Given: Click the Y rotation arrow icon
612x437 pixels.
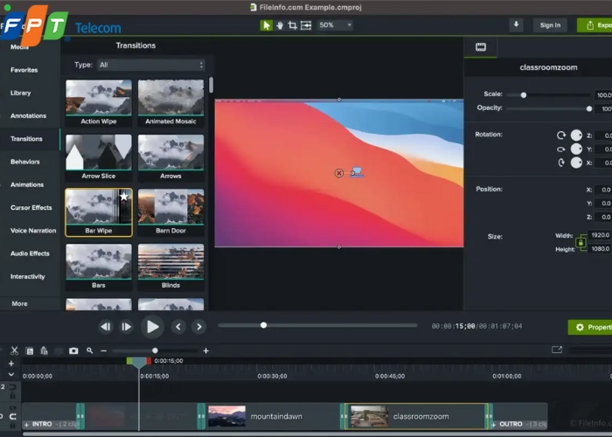Looking at the screenshot, I should coord(561,149).
